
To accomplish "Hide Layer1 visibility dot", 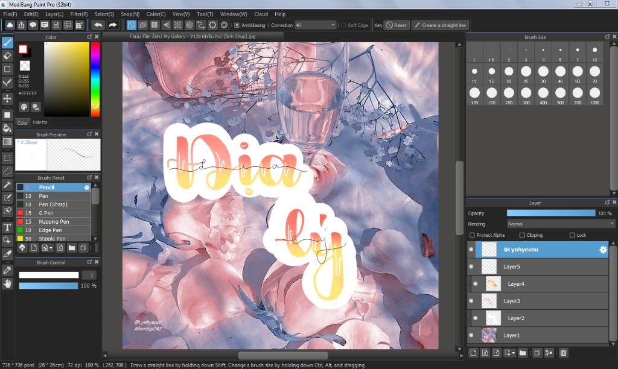I will (x=471, y=335).
